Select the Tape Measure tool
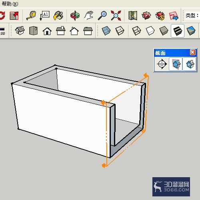 (x=31, y=16)
